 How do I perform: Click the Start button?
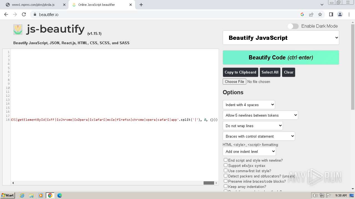[8, 195]
